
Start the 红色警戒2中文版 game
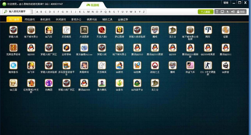coord(31,83)
